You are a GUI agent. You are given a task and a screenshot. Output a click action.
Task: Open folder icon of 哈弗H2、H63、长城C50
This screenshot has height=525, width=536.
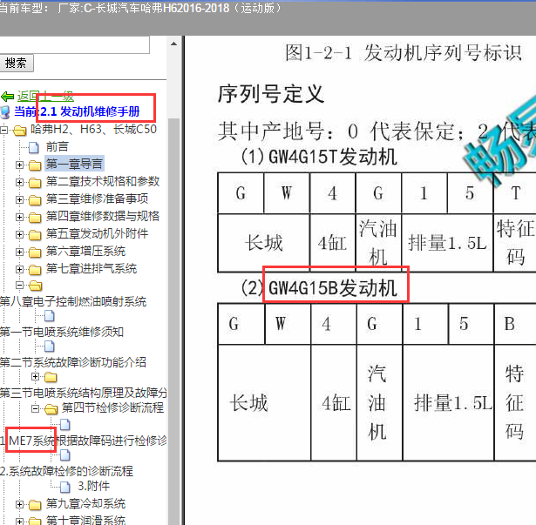[x=20, y=130]
